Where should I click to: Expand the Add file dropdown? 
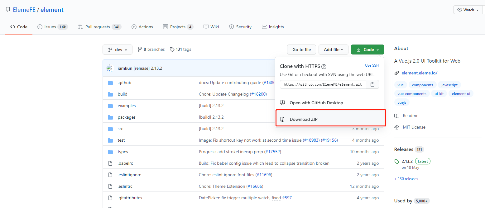pyautogui.click(x=334, y=50)
